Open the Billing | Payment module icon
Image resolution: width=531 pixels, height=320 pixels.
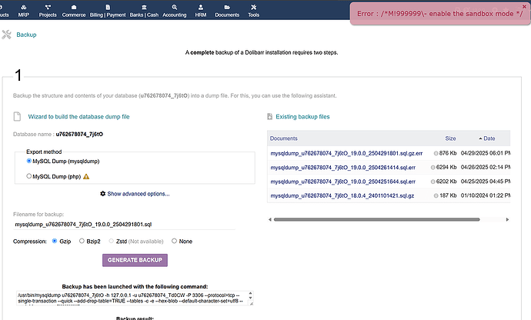point(108,7)
